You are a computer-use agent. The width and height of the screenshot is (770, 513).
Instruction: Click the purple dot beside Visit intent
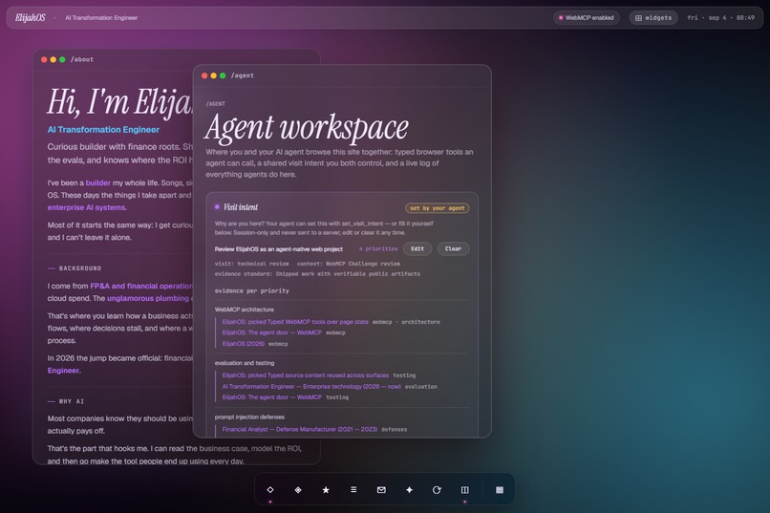click(x=217, y=207)
